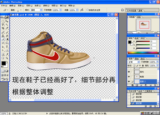
Task: Select 图层 2 in layers panel
Action: [146, 81]
